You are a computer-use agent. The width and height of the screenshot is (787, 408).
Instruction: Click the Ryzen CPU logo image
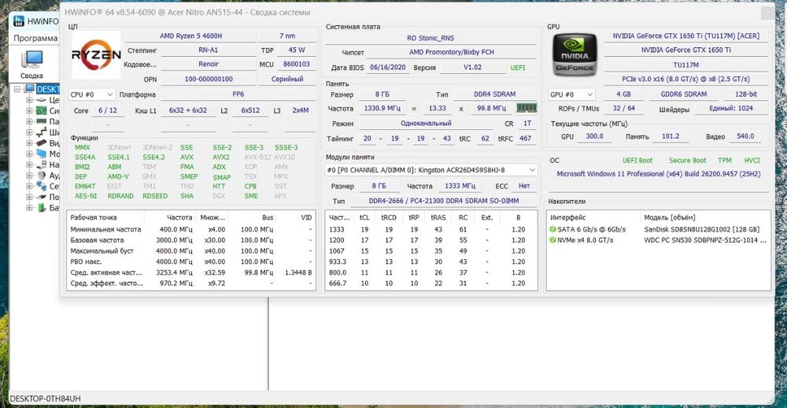(96, 55)
